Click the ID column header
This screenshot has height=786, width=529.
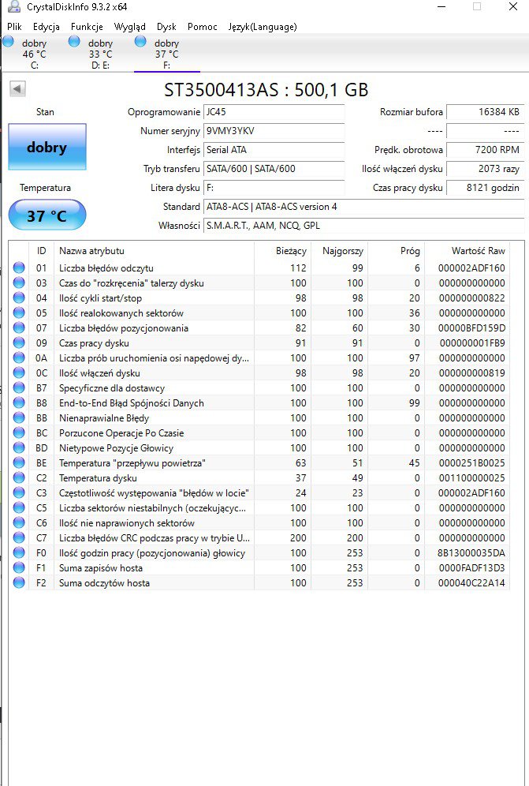pos(41,251)
